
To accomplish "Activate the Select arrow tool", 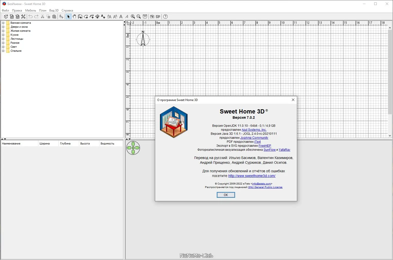I will click(68, 16).
